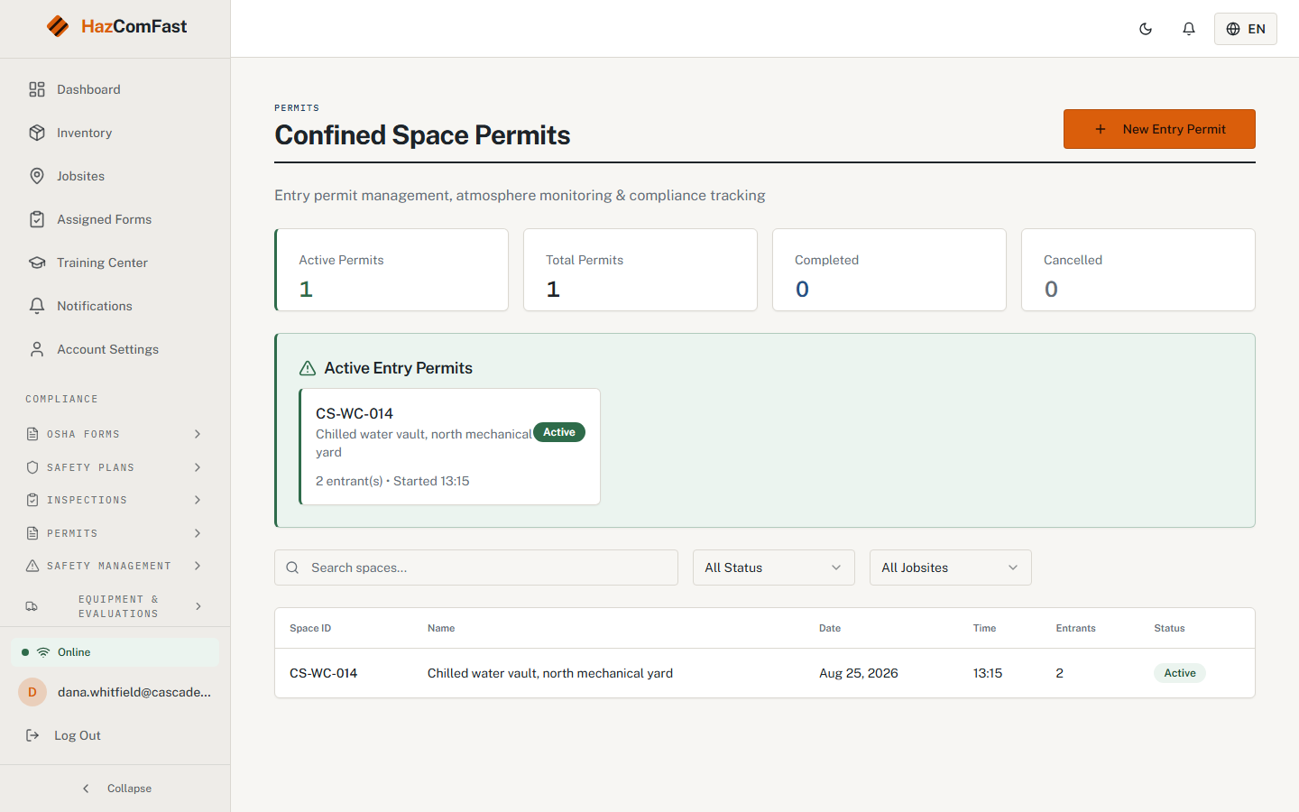Click the Assigned Forms clipboard icon

click(x=37, y=219)
